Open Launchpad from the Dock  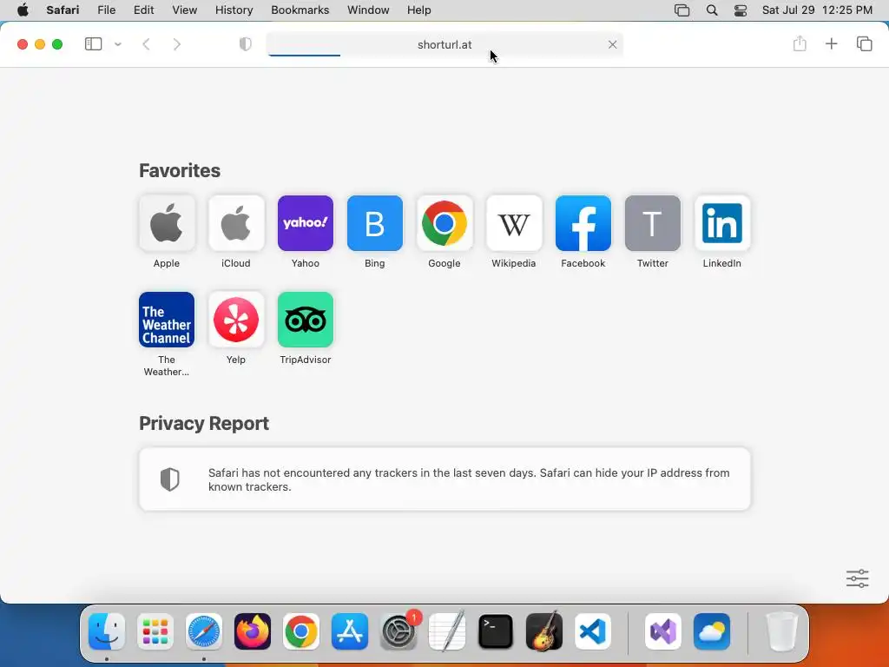click(155, 631)
